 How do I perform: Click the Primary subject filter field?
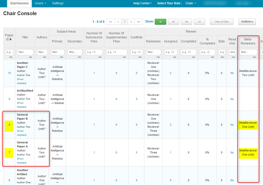(x=58, y=52)
